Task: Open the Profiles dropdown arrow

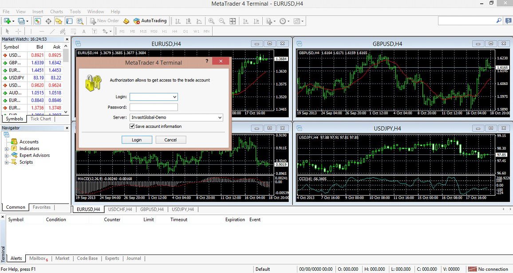Action: point(27,21)
